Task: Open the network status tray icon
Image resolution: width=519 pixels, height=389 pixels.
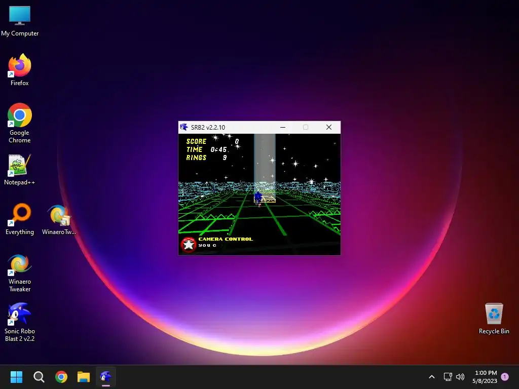Action: [448, 377]
